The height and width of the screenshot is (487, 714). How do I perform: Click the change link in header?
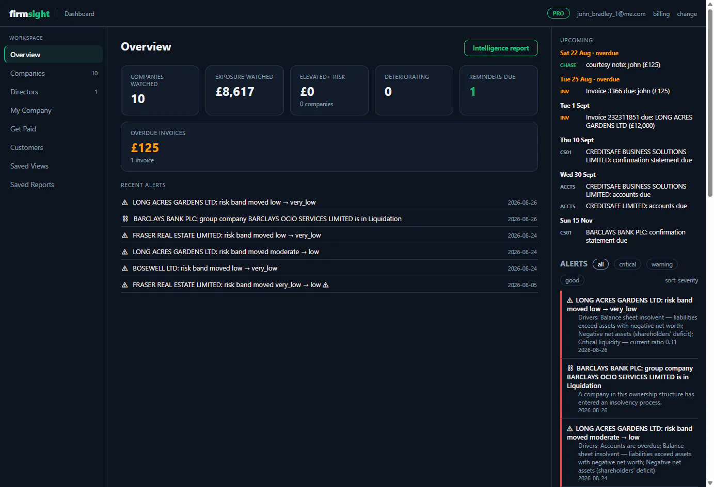(687, 14)
